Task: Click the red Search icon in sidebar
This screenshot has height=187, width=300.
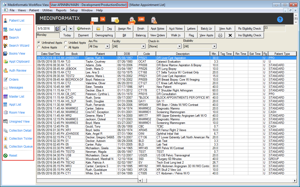Action: (x=5, y=38)
